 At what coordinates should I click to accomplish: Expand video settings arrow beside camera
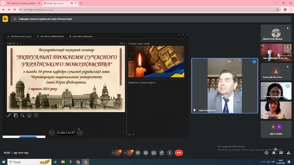pos(125,153)
